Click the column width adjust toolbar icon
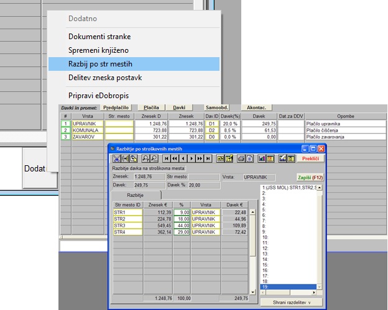This screenshot has width=388, height=310. pos(125,158)
